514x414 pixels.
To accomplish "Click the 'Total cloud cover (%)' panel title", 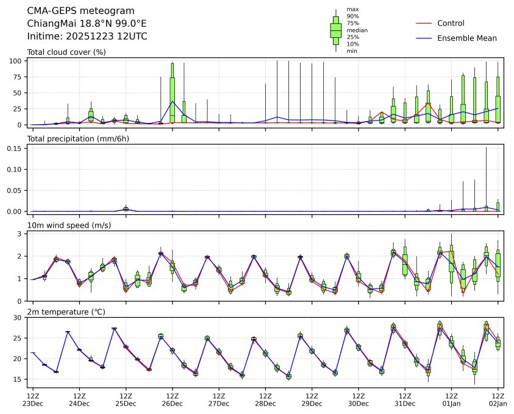I will (x=66, y=52).
